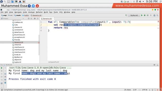This screenshot has height=91, width=162.
Task: Click the 2:37 line-column indicator
Action: [x=135, y=90]
